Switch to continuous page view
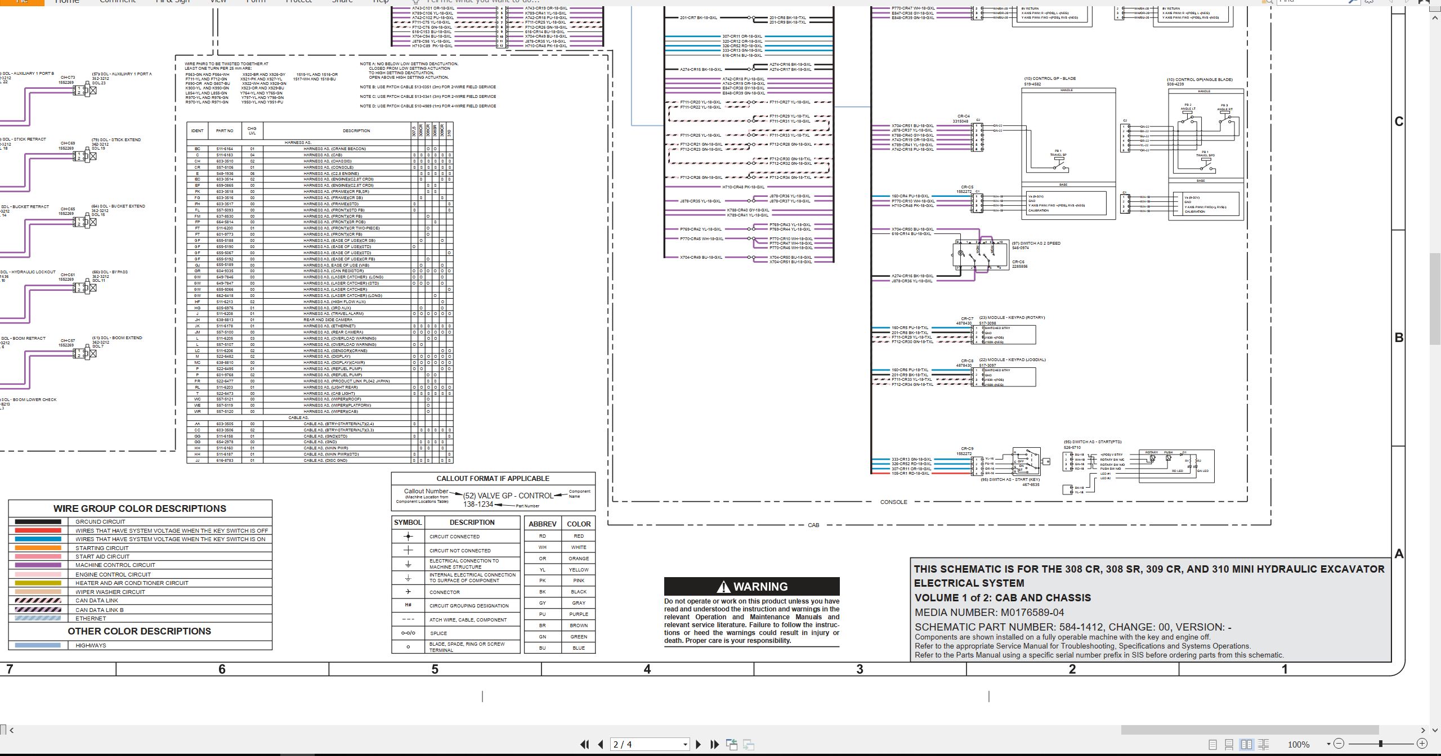The width and height of the screenshot is (1441, 756). coord(1229,744)
